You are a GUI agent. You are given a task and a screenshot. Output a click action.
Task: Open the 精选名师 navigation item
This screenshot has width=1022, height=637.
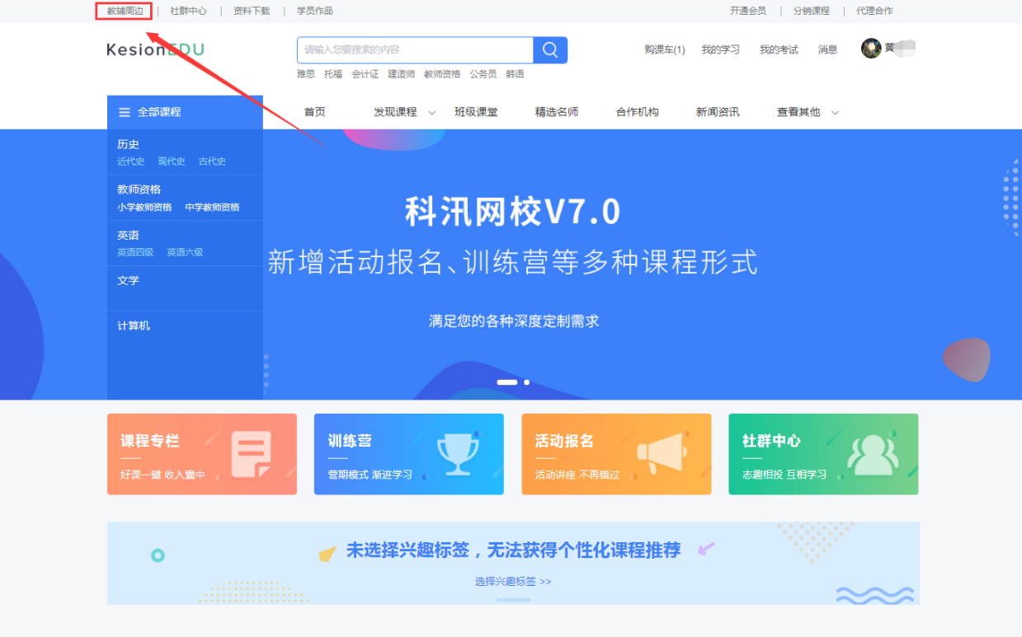click(x=557, y=112)
